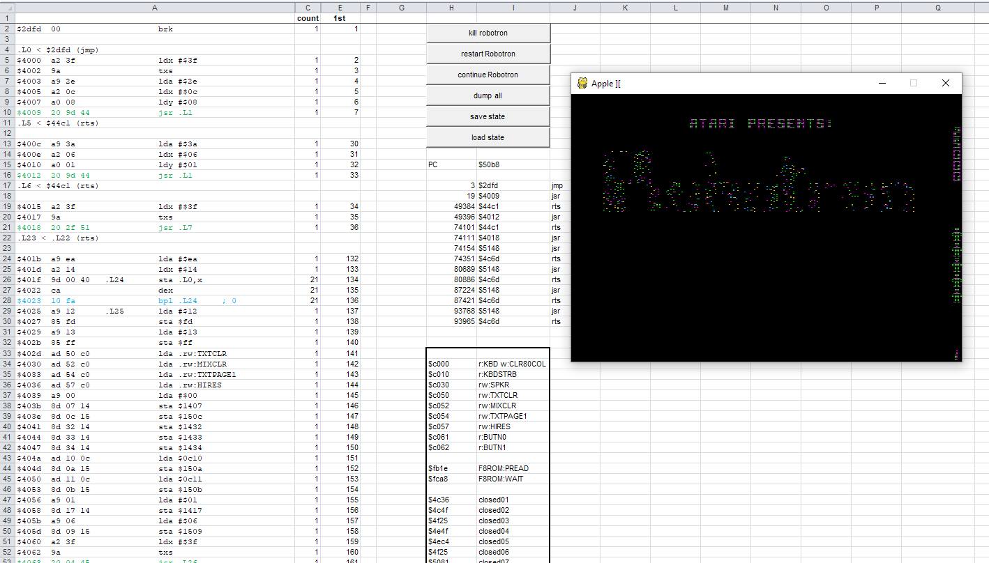Close the Apple ][ emulator window
Image resolution: width=989 pixels, height=563 pixels.
945,83
